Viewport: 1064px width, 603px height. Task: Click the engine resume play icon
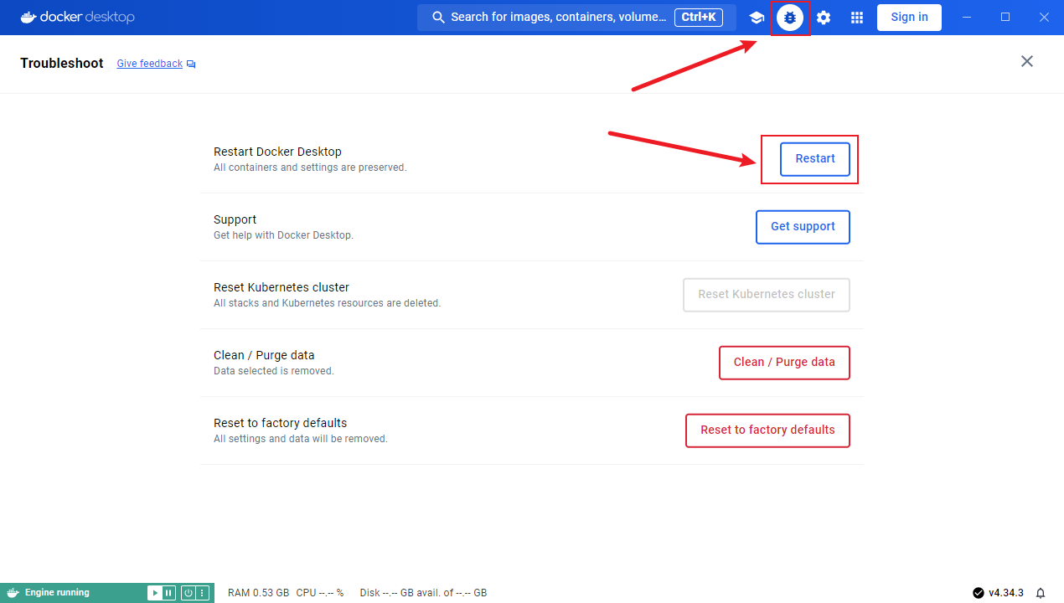coord(155,593)
